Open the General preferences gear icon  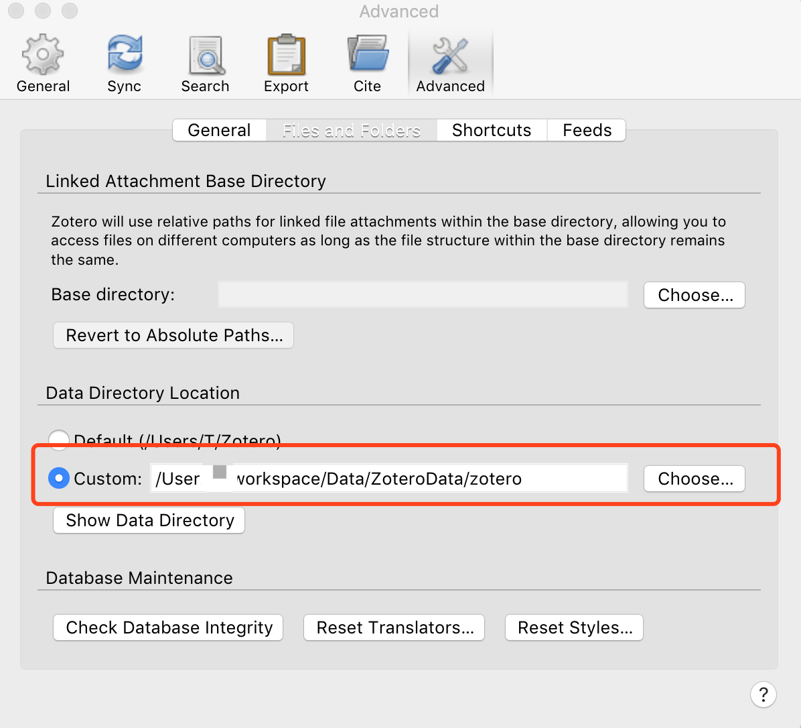pyautogui.click(x=43, y=54)
